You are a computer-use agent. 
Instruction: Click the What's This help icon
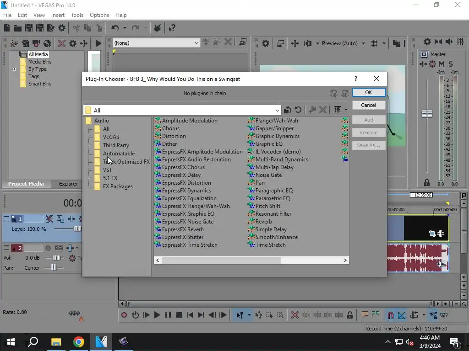[172, 28]
